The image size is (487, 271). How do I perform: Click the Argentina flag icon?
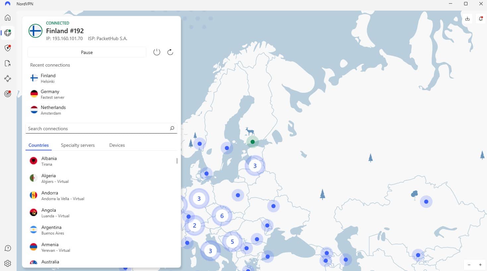point(33,230)
